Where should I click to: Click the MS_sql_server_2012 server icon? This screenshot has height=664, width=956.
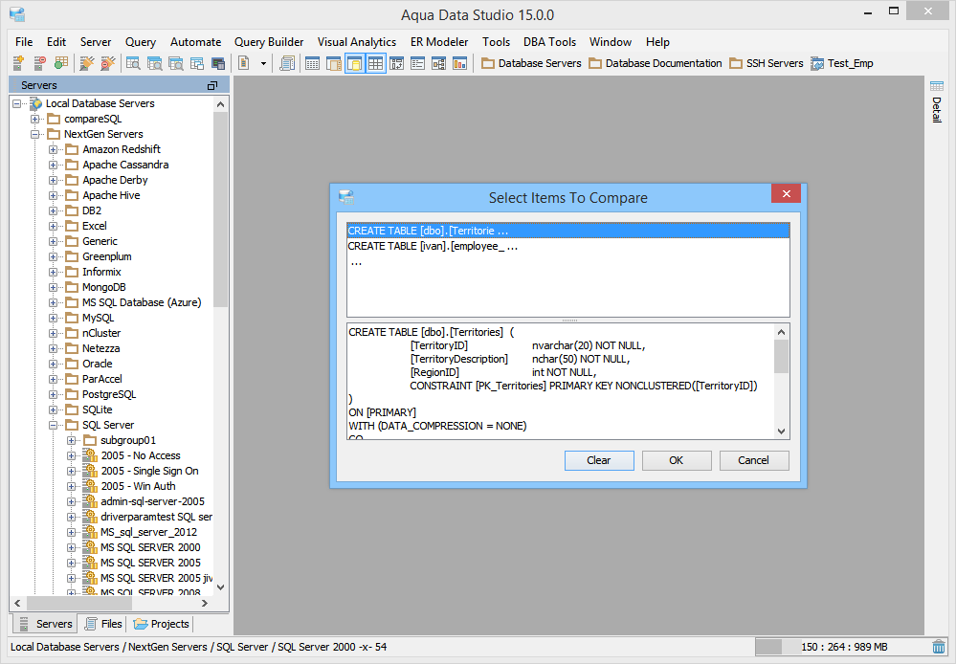[x=90, y=532]
